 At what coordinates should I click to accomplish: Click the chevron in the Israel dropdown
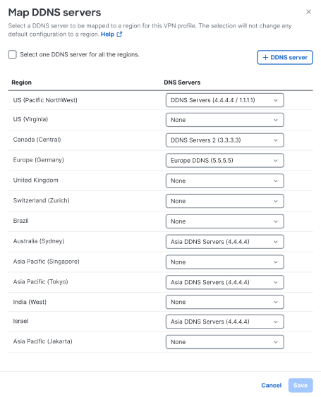276,322
